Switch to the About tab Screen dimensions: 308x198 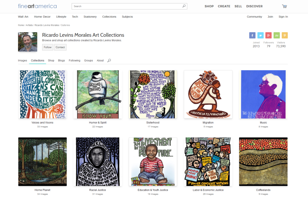coord(100,61)
